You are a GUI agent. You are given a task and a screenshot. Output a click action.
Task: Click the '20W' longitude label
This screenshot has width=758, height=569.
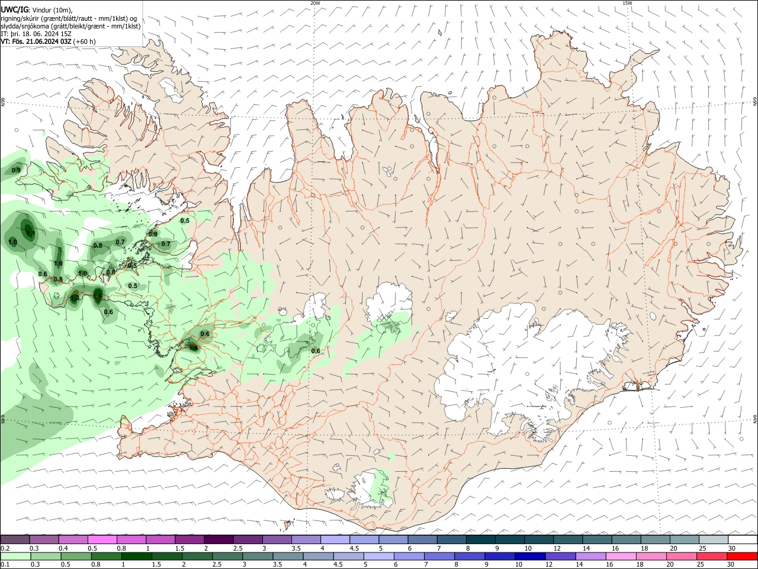click(315, 3)
